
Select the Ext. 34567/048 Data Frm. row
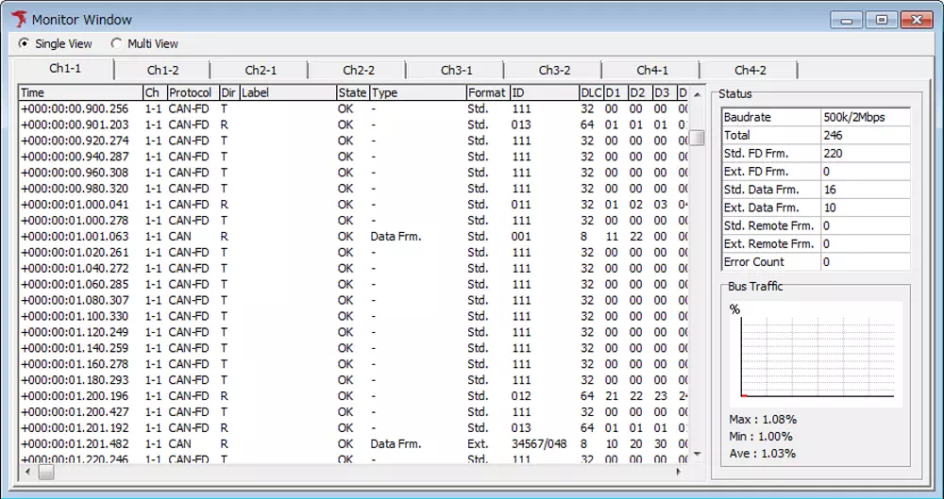click(283, 443)
